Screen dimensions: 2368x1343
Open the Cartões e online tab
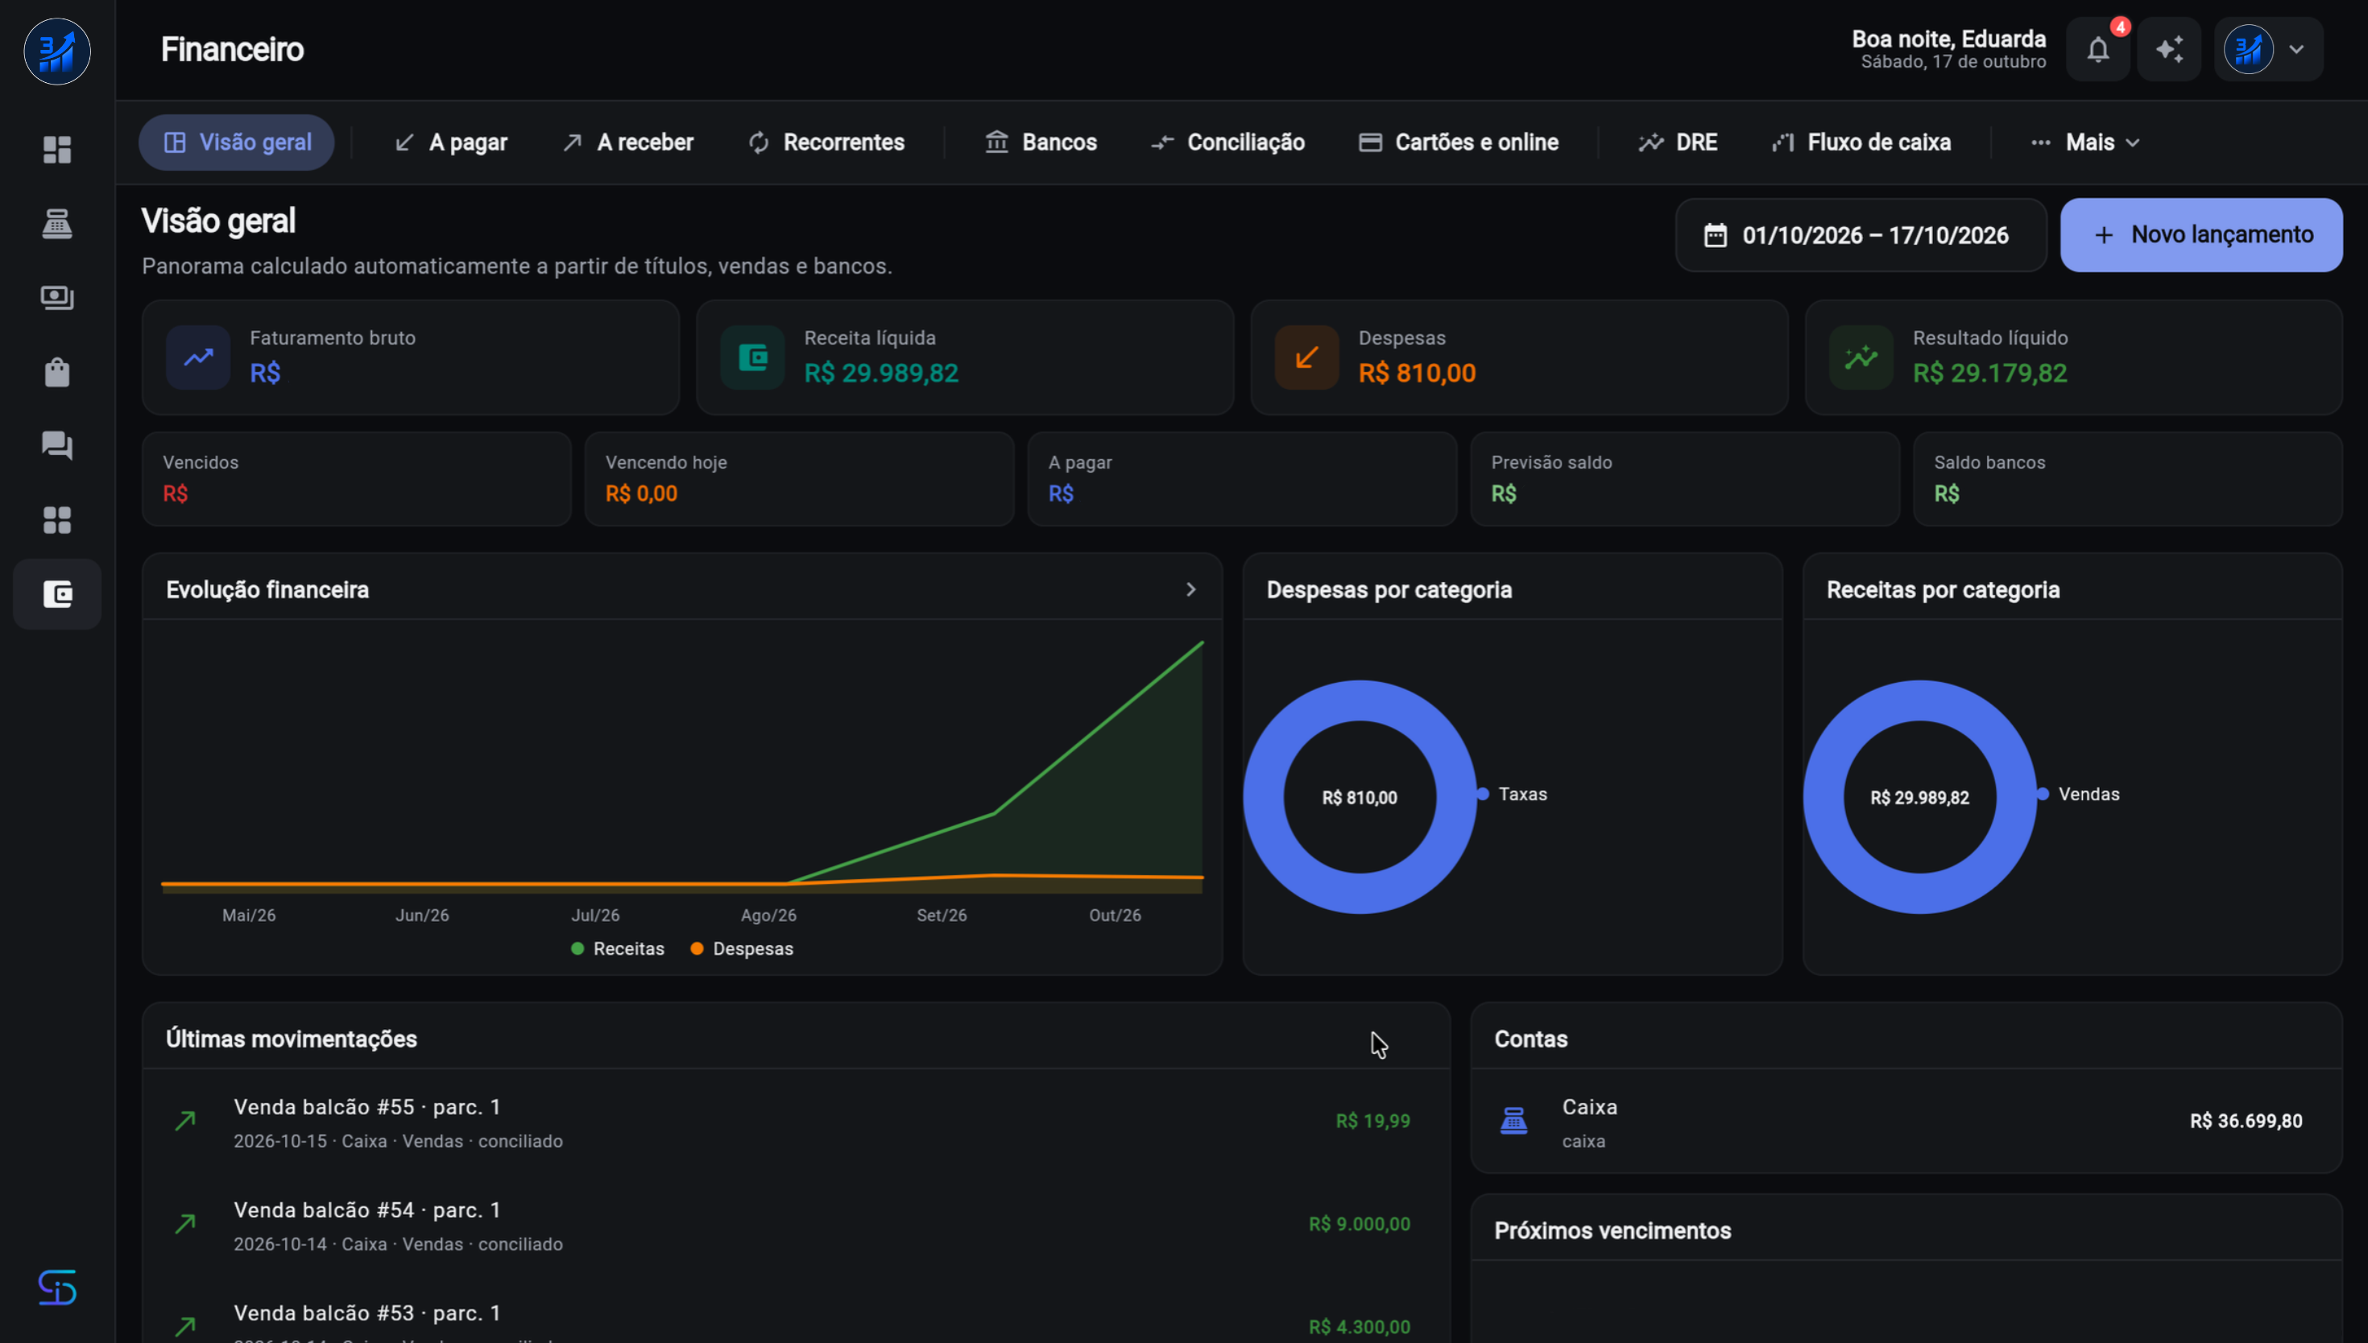pos(1459,142)
